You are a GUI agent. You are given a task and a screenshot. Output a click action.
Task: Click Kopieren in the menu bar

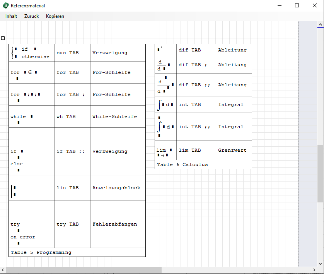[55, 16]
